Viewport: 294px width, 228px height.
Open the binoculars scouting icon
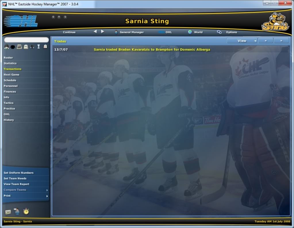click(x=32, y=47)
